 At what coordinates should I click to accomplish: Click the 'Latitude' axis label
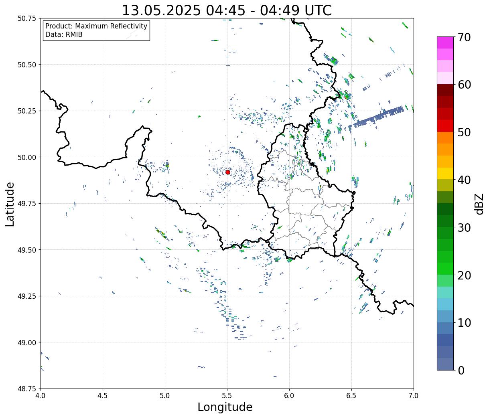[10, 204]
